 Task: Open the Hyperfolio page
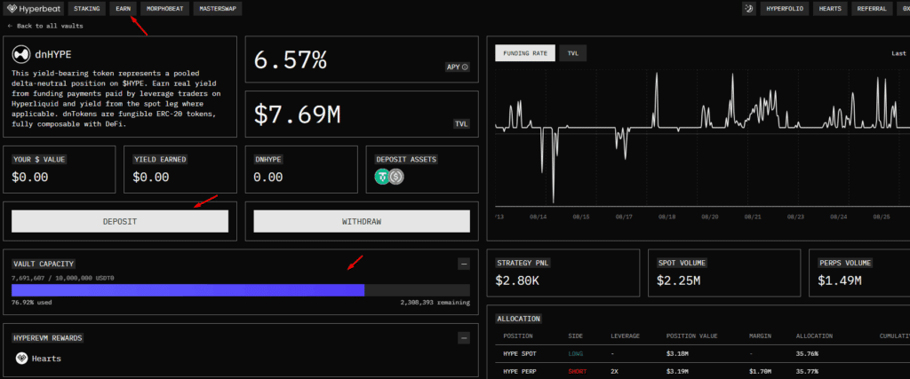(x=785, y=9)
